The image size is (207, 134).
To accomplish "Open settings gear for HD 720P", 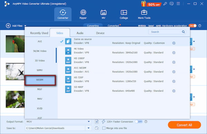I will [x=174, y=81].
